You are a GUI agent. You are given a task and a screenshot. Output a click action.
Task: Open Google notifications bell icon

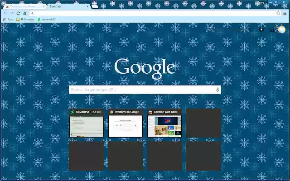click(x=261, y=29)
